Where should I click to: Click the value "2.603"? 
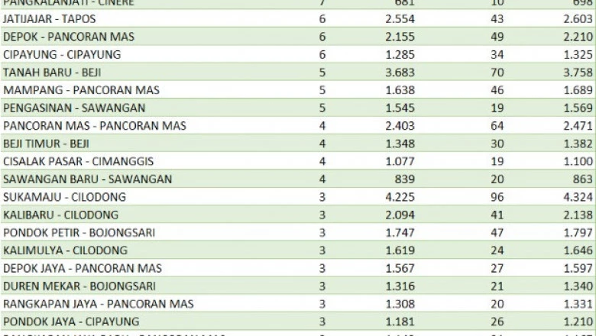point(578,18)
